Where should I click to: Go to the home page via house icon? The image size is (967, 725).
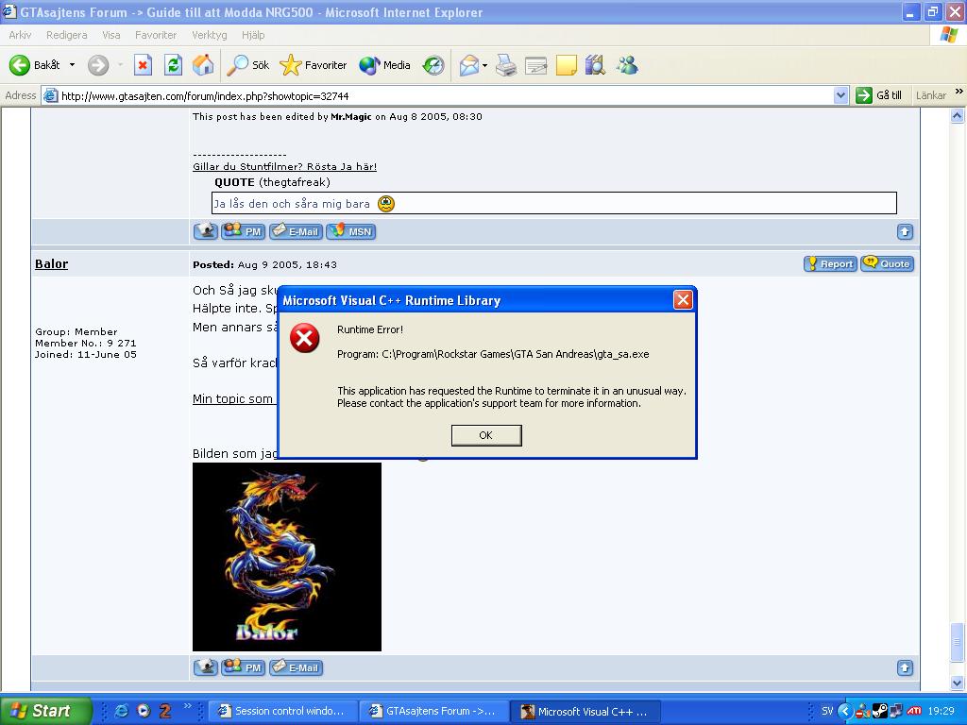click(x=203, y=65)
